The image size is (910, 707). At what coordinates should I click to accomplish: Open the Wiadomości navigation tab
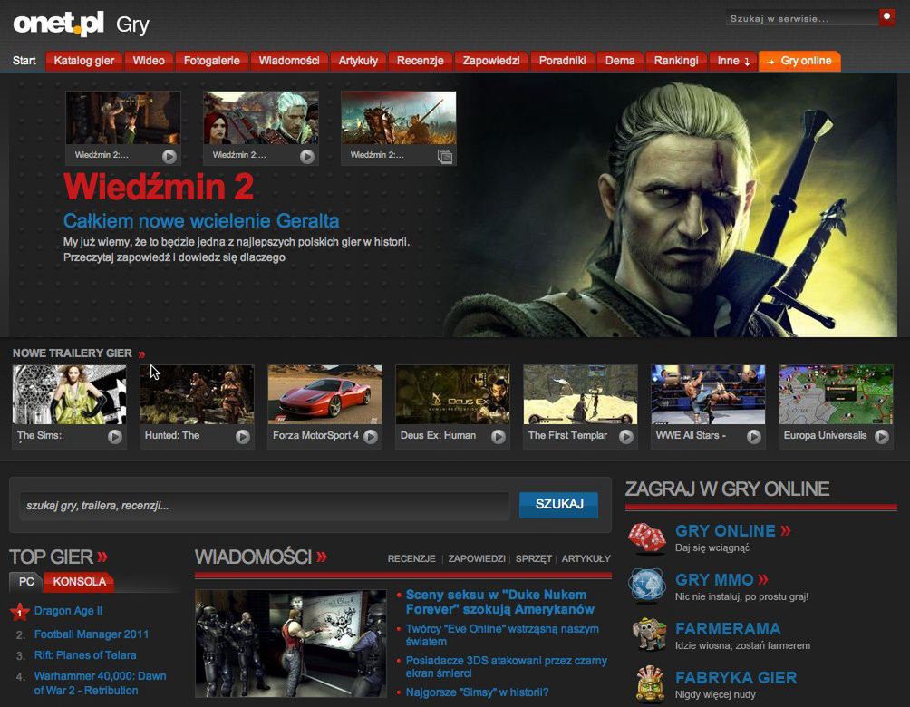tap(289, 61)
